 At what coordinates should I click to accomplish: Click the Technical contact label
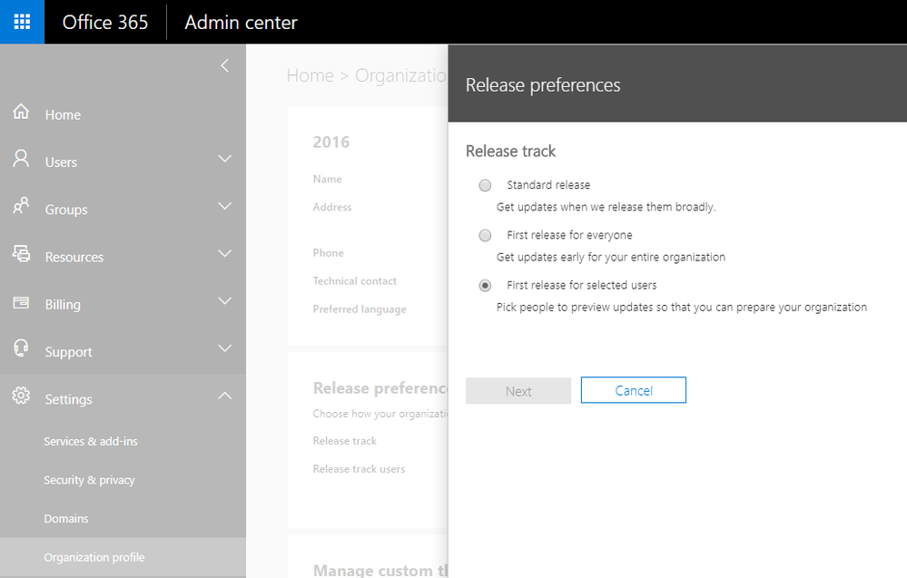(355, 281)
